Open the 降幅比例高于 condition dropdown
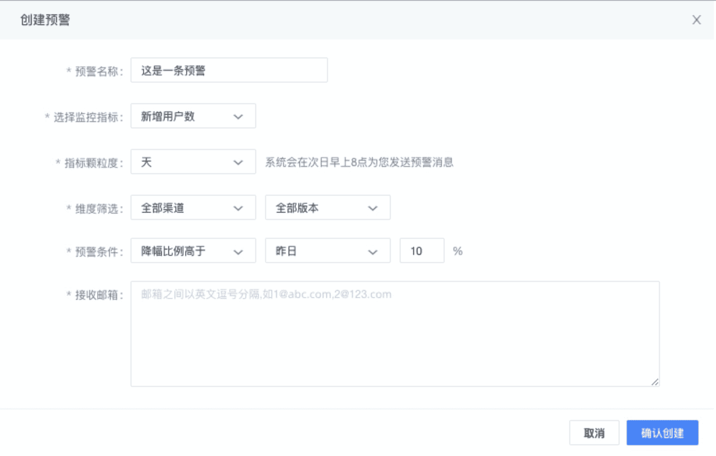Viewport: 716px width, 456px height. (x=193, y=250)
